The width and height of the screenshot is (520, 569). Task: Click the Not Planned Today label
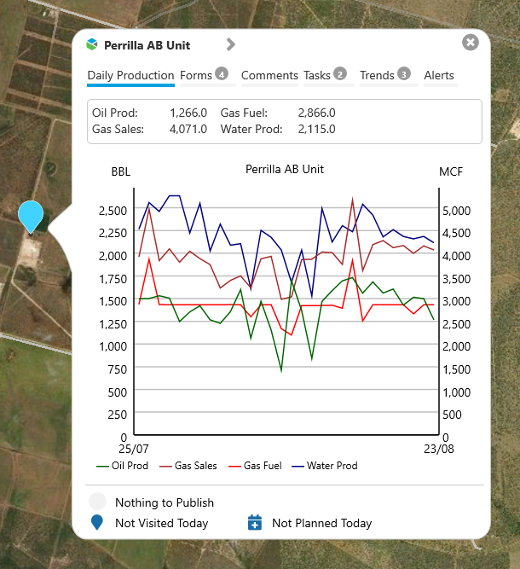pos(321,523)
